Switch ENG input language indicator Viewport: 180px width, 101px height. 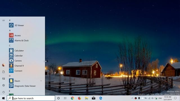pyautogui.click(x=160, y=98)
